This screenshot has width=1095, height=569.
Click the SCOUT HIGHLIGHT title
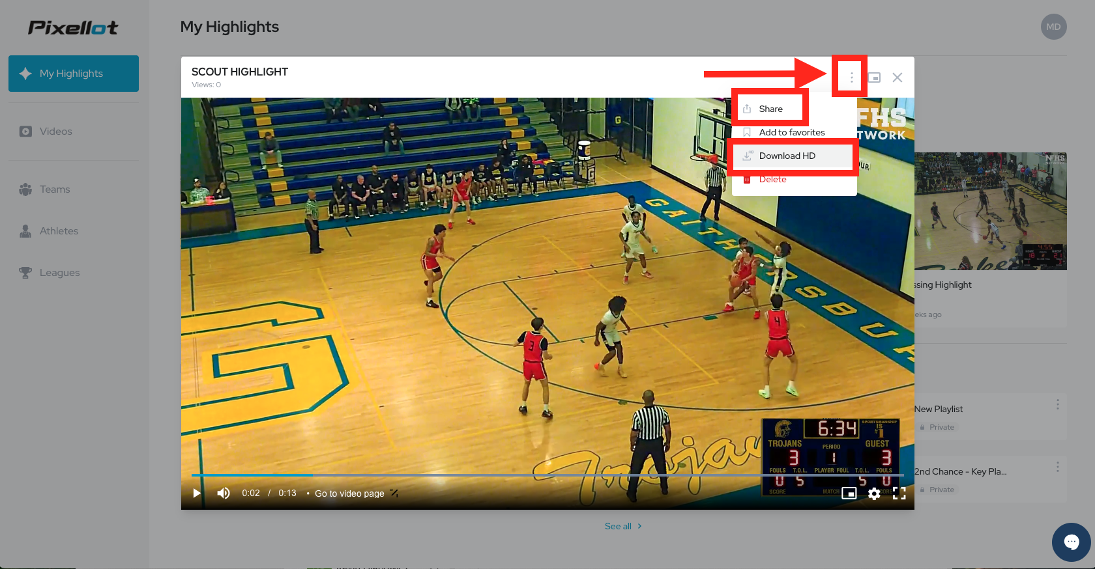[240, 72]
